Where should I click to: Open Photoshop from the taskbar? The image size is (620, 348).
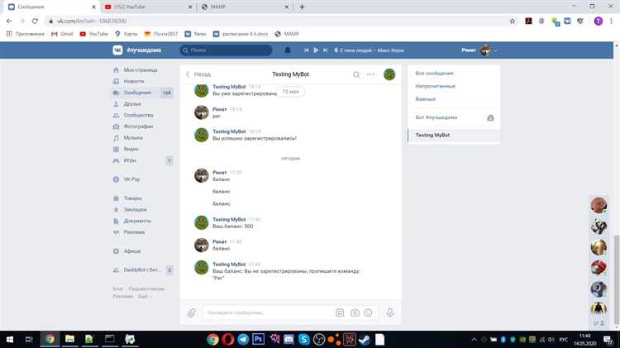click(258, 339)
